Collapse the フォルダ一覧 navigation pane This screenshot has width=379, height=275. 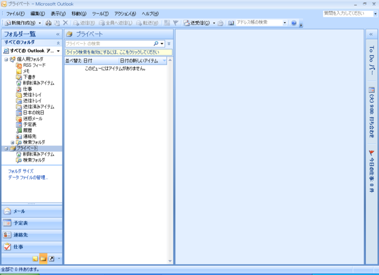coord(58,34)
